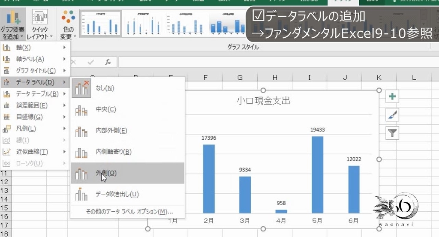
Task: Choose 内側軸寄り(B) data label position
Action: pyautogui.click(x=128, y=152)
